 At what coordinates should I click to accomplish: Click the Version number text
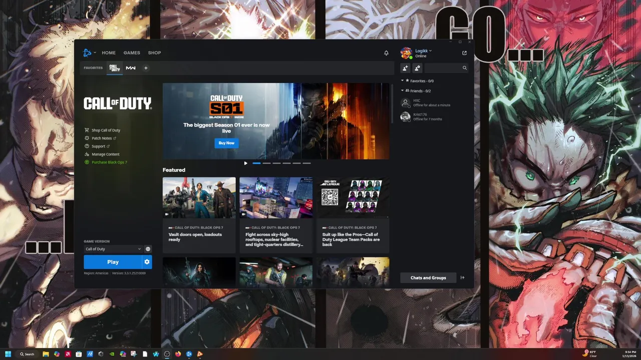pyautogui.click(x=129, y=273)
